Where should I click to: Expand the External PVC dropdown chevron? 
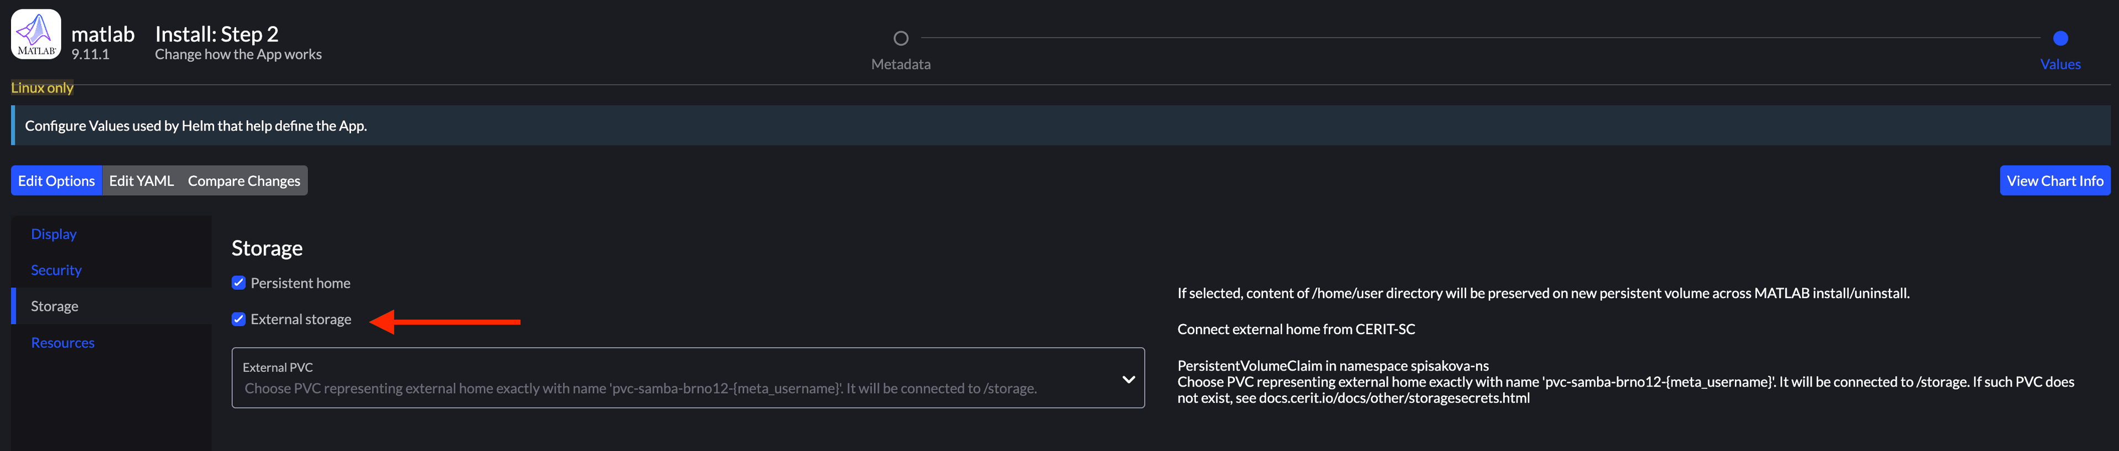click(x=1128, y=379)
